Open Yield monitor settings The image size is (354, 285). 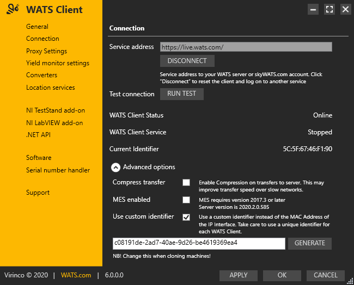[58, 63]
